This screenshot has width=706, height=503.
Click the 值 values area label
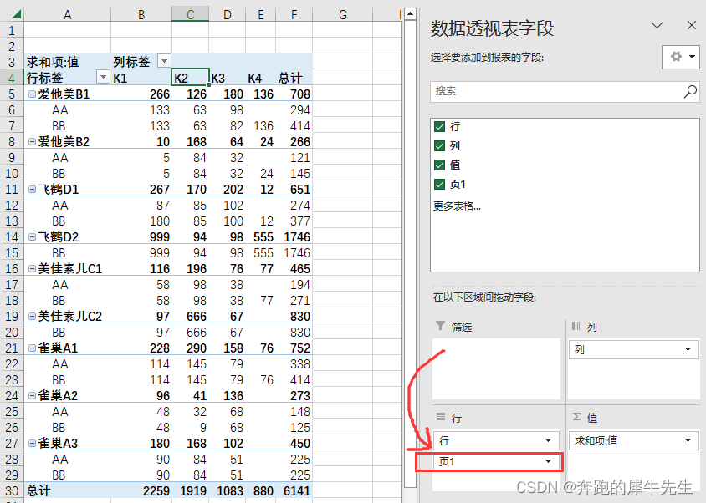tap(592, 418)
